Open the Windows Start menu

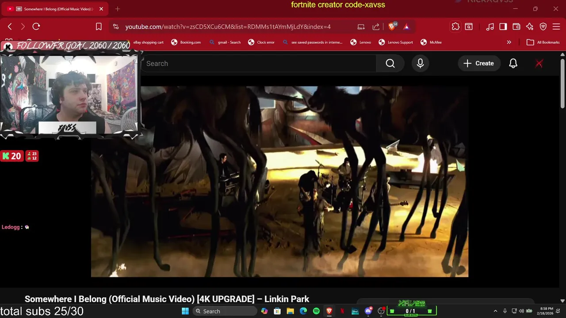pyautogui.click(x=185, y=311)
